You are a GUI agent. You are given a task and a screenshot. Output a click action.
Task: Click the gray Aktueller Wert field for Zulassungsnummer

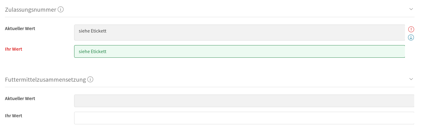point(239,33)
